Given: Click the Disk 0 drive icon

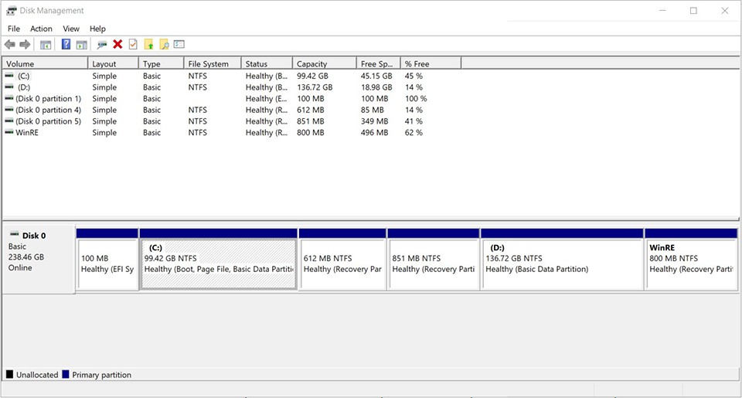Looking at the screenshot, I should tap(15, 234).
